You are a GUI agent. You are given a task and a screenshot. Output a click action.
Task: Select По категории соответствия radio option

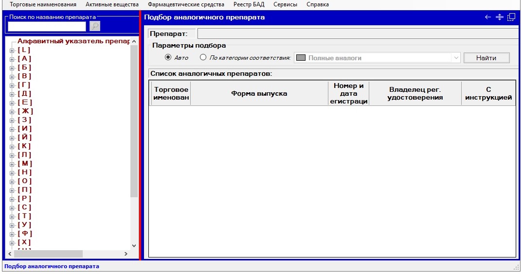(x=203, y=57)
